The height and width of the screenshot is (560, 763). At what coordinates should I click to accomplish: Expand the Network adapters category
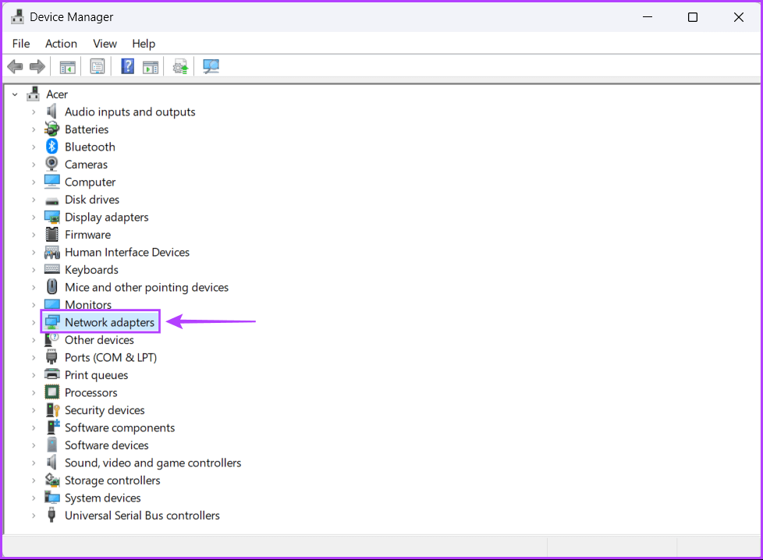pos(34,322)
